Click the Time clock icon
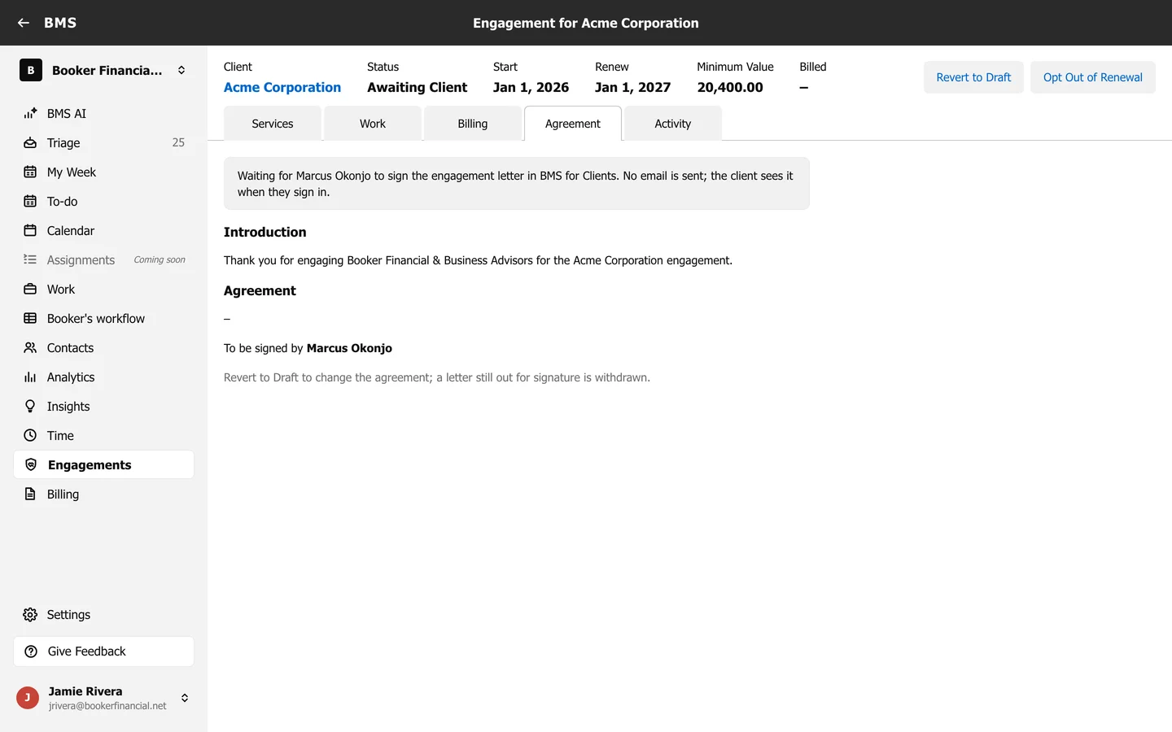The image size is (1172, 732). point(30,435)
